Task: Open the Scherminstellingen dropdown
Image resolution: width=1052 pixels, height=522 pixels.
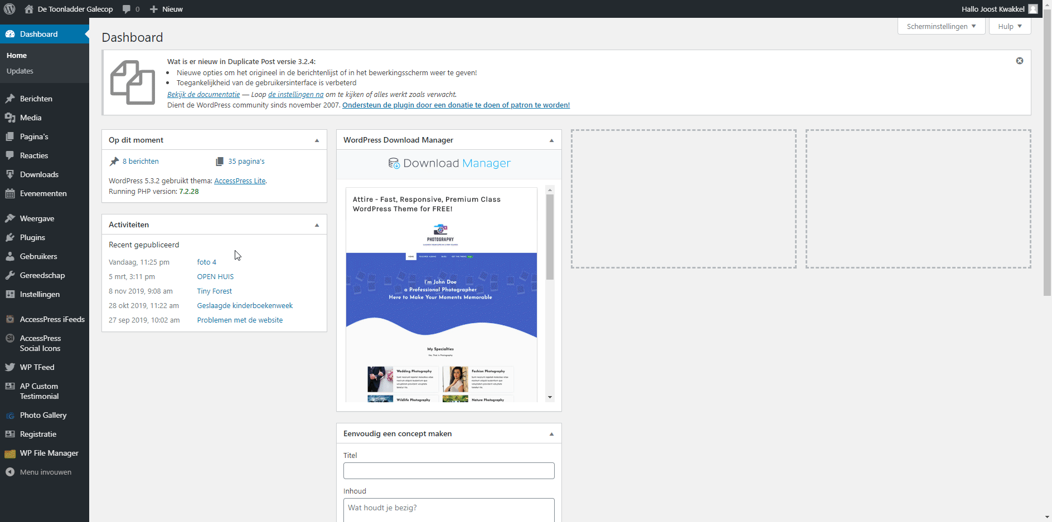Action: [x=941, y=26]
